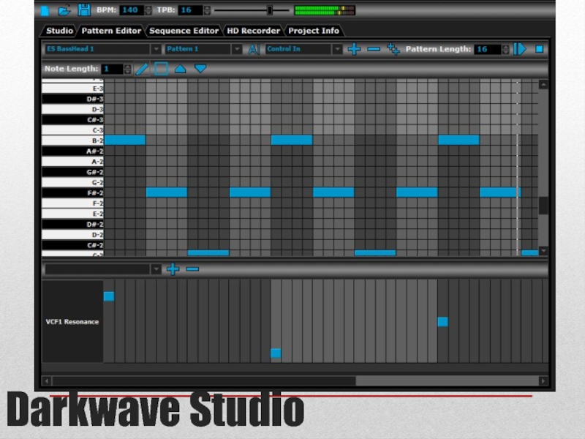Open the Control In dropdown
Viewport: 585px width, 439px height.
(337, 50)
